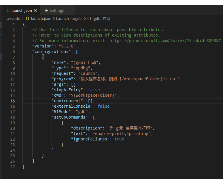Click the JSON braces icon on launch.json tab
The height and width of the screenshot is (179, 223).
point(8,10)
